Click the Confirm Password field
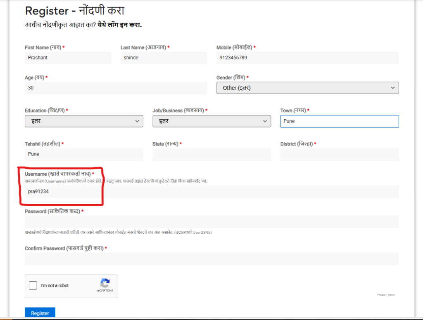The image size is (423, 320). (211, 259)
